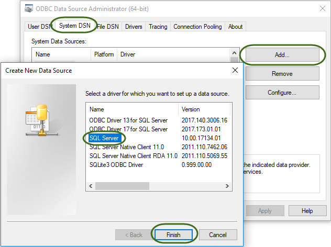
Task: Go to the Tracing tab
Action: (158, 27)
